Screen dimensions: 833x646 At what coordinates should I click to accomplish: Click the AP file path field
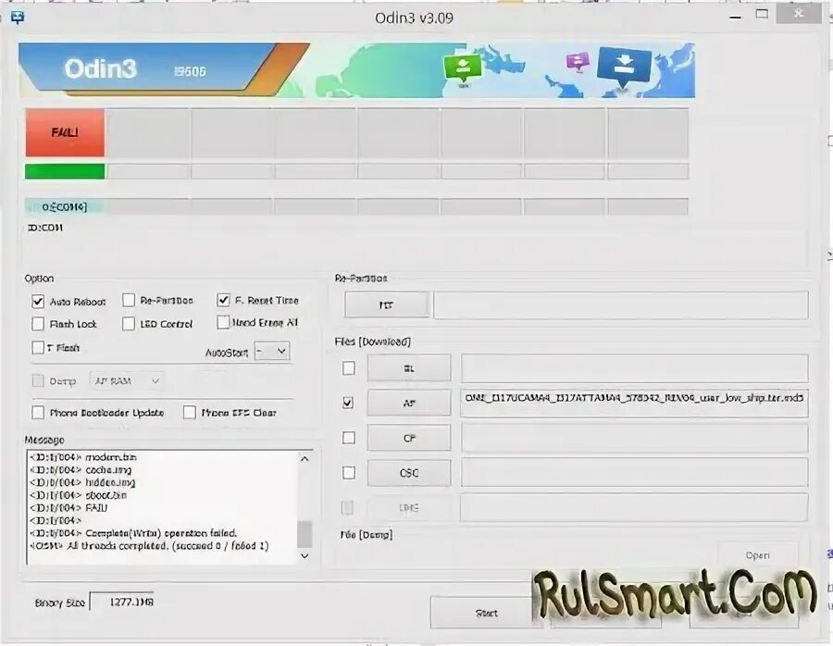[x=634, y=404]
